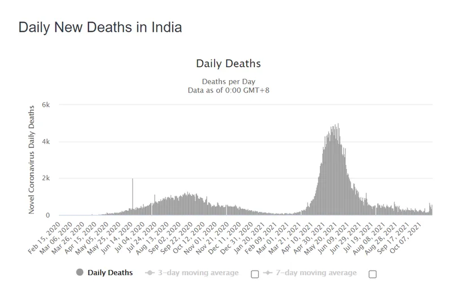The image size is (453, 283).
Task: Click the "Data as of 0:00 GMT+8" text
Action: tap(228, 90)
